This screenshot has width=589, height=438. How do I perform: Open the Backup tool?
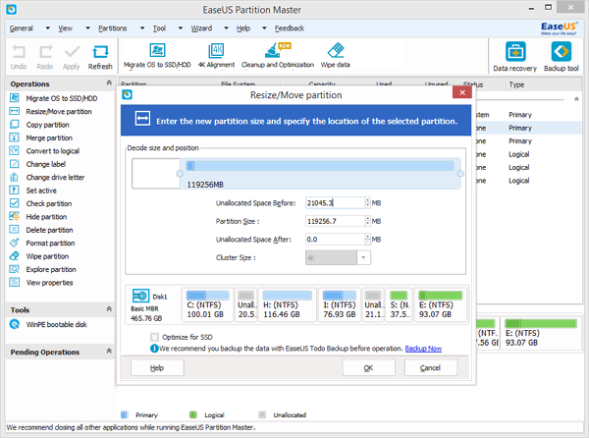point(562,56)
